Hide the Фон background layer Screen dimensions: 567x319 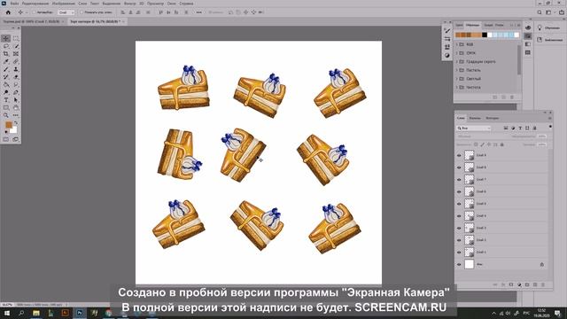point(459,265)
